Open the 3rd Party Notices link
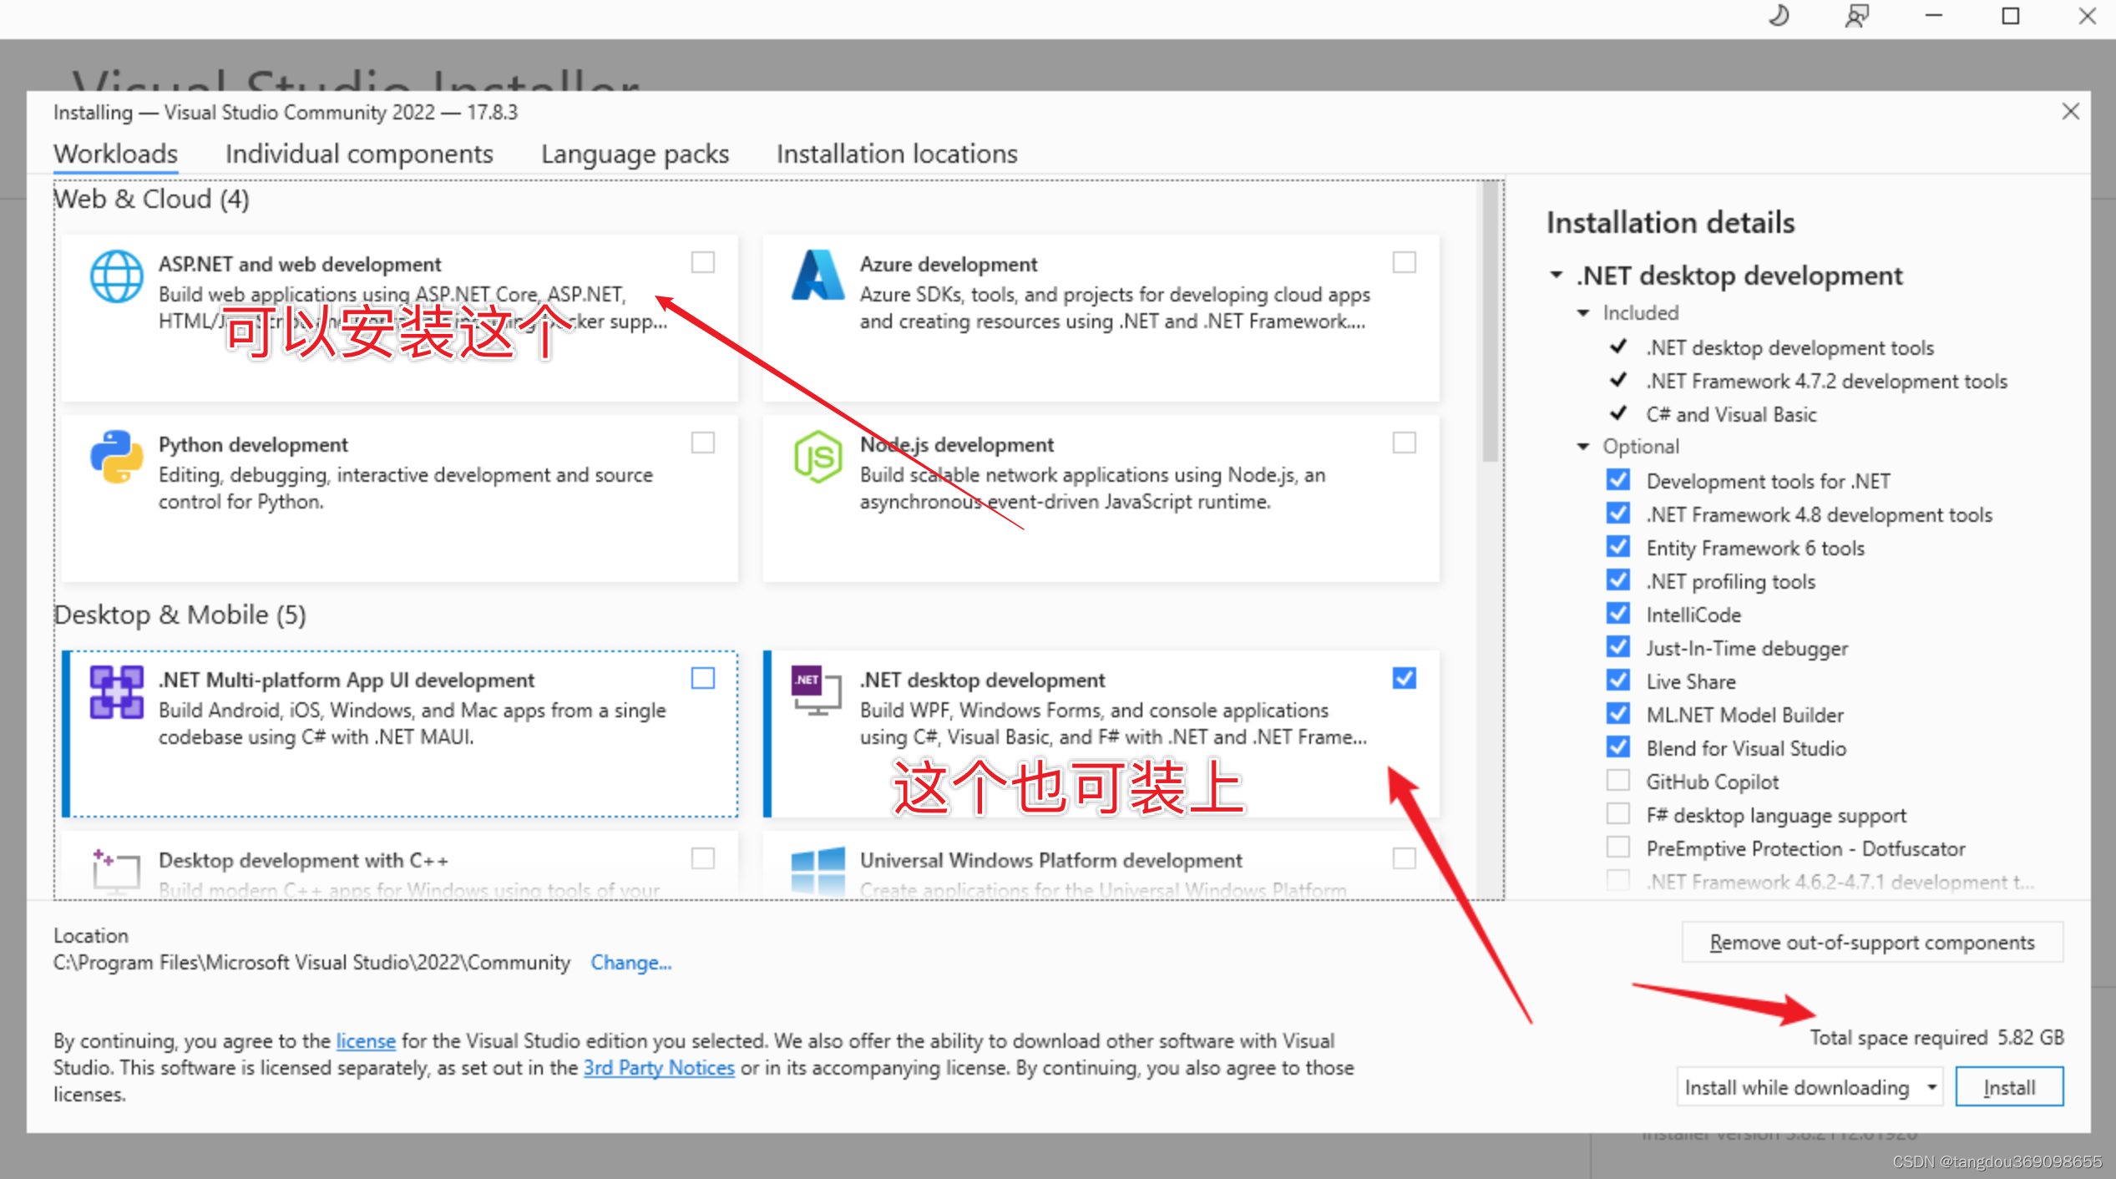 tap(659, 1068)
